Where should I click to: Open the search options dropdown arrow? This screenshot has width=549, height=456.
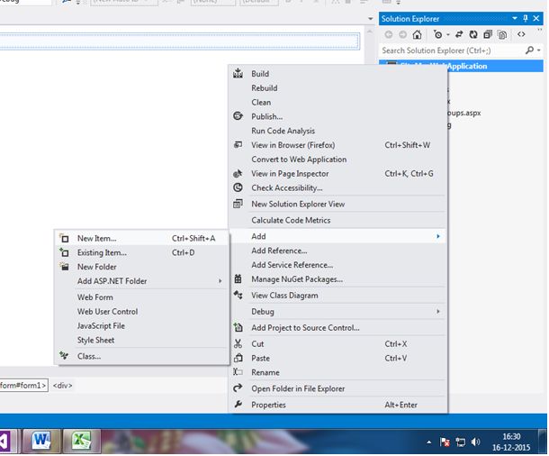pyautogui.click(x=539, y=50)
